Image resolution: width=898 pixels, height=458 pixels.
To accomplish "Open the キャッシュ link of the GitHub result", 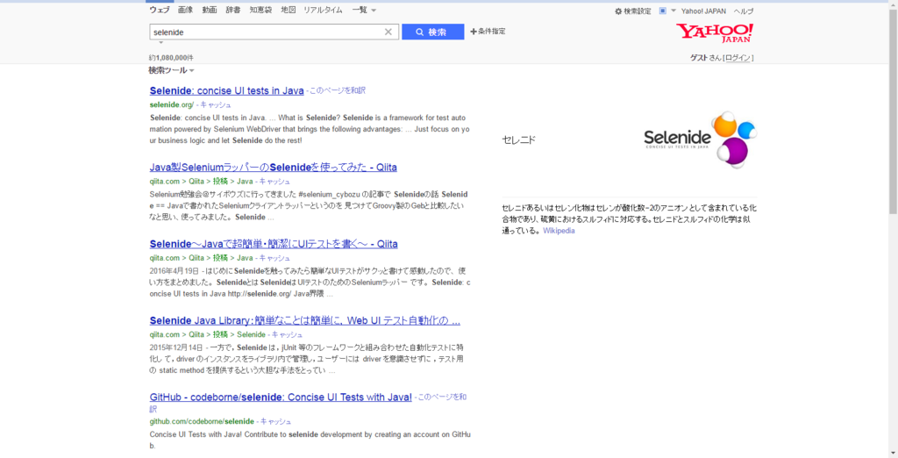I will click(x=275, y=421).
